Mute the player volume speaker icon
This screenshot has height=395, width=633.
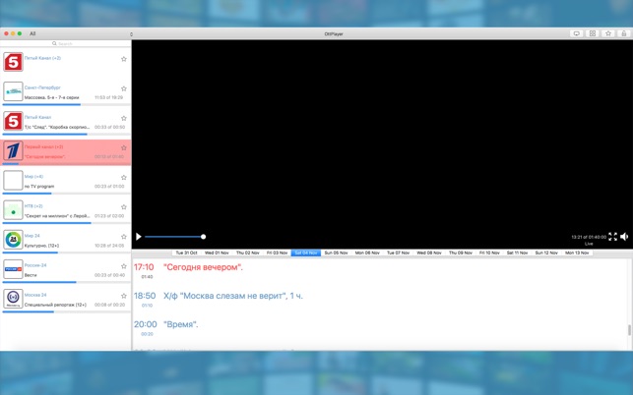pos(624,237)
